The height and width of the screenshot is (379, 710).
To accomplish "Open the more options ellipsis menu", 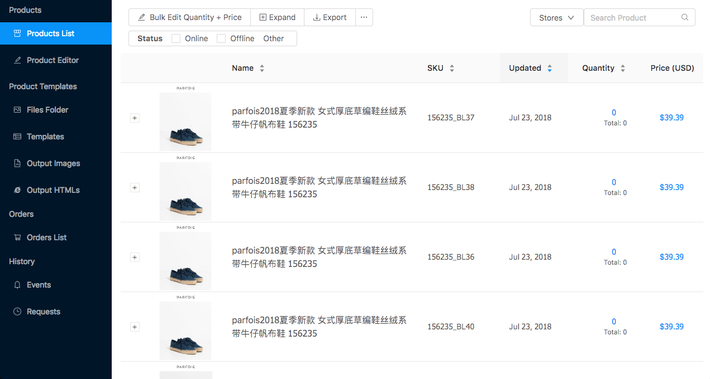I will click(364, 17).
